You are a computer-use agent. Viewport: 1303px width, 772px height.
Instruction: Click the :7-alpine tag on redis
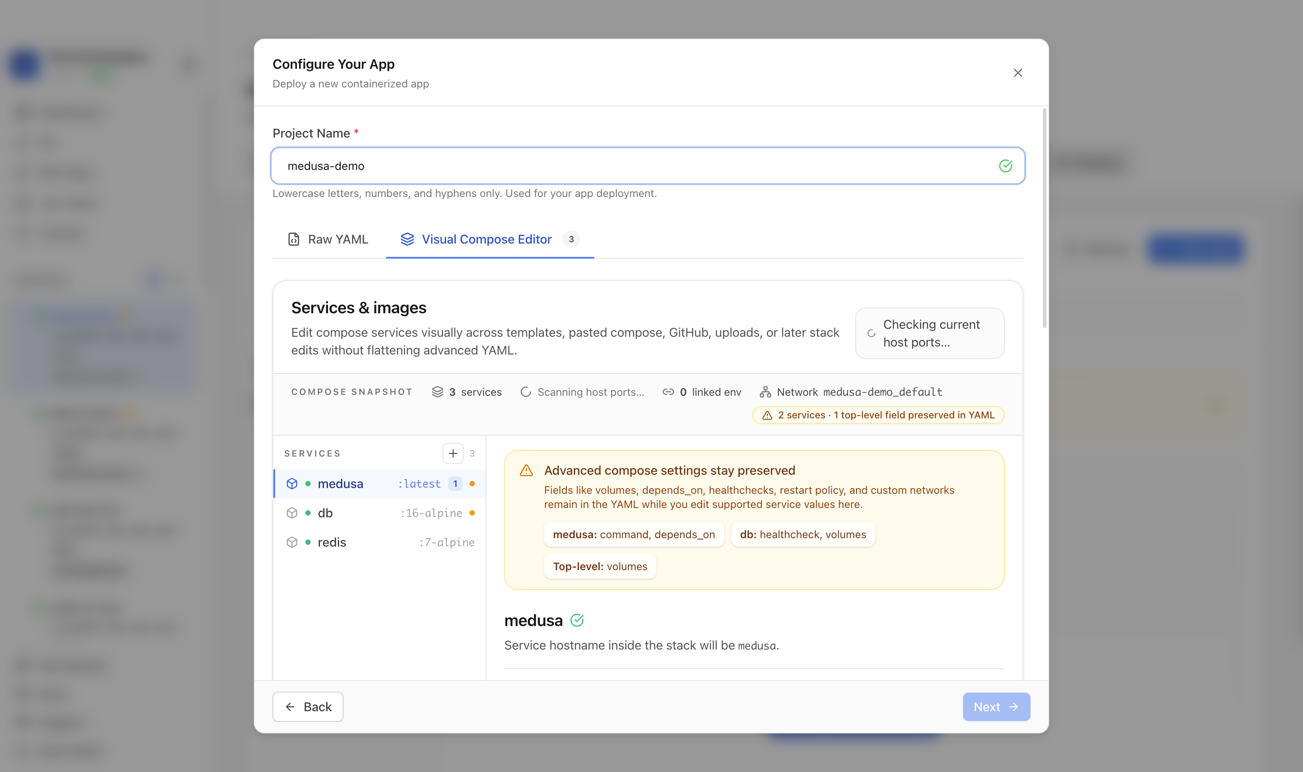447,542
